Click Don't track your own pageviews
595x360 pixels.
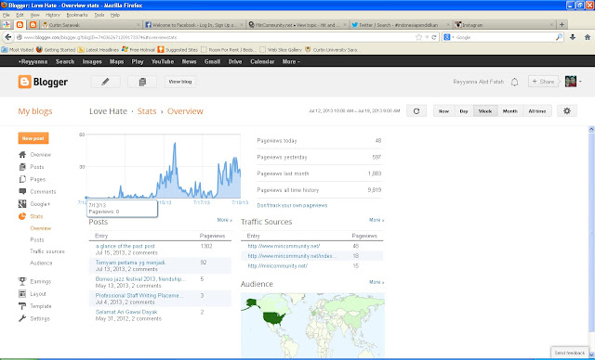(292, 205)
